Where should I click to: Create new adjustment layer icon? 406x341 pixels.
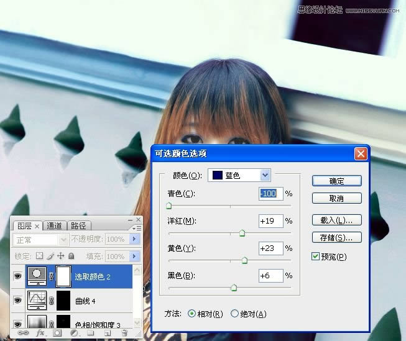[73, 334]
